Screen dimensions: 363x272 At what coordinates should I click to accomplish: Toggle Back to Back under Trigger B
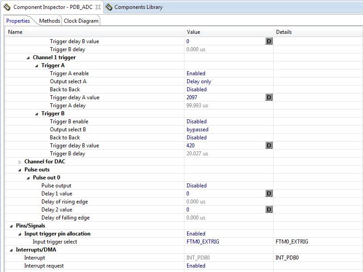196,138
